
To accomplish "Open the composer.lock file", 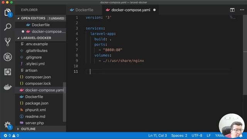I will tap(38, 83).
